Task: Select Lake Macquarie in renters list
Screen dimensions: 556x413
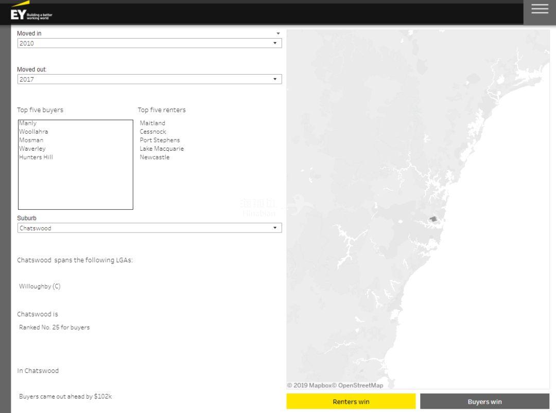Action: (162, 149)
